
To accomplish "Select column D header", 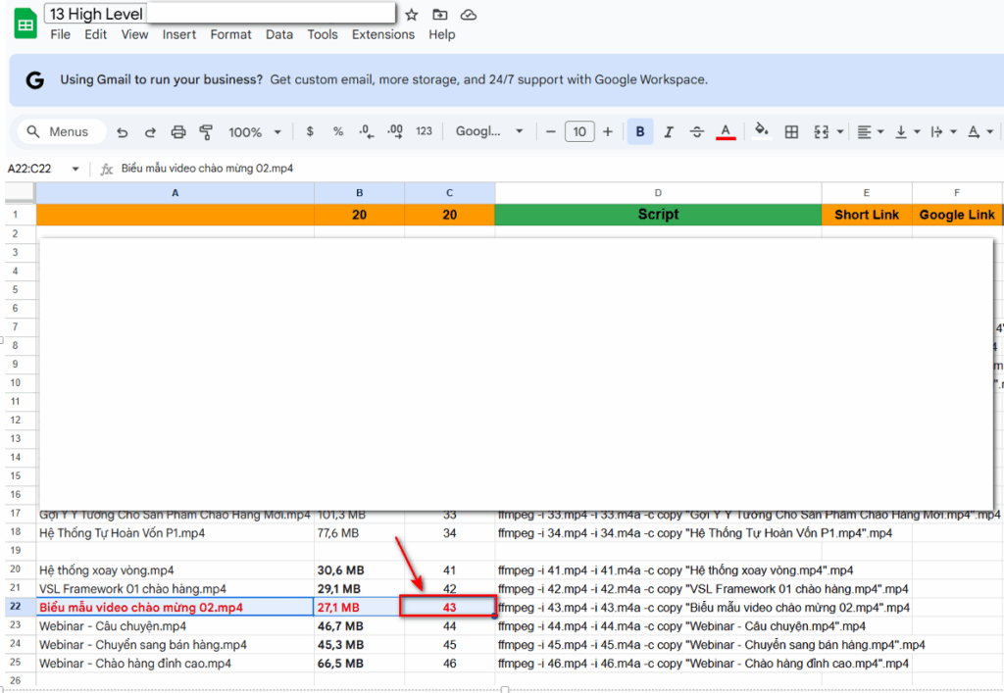I will pos(658,192).
